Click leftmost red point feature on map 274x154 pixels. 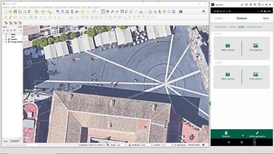[x=74, y=59]
